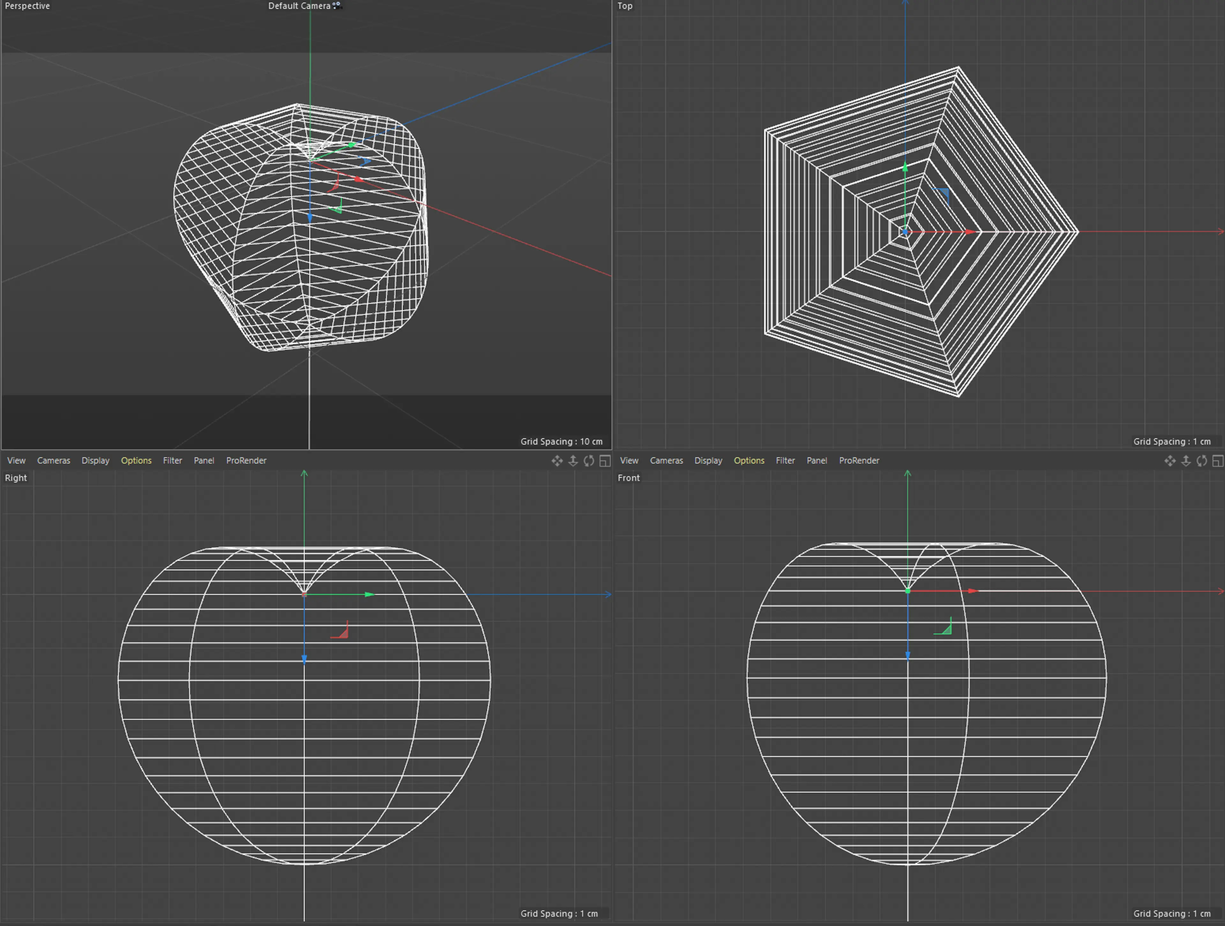The image size is (1225, 926).
Task: Click the pan camera icon in Right view toolbar
Action: [x=557, y=461]
